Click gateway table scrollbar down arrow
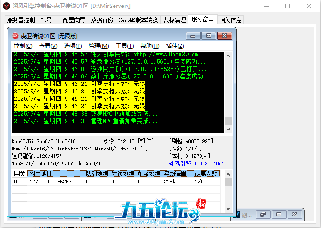 coord(228,209)
